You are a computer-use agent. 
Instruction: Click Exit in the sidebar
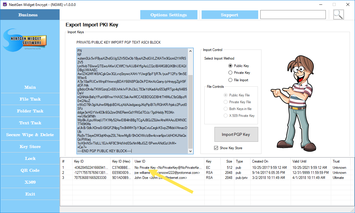[30, 194]
